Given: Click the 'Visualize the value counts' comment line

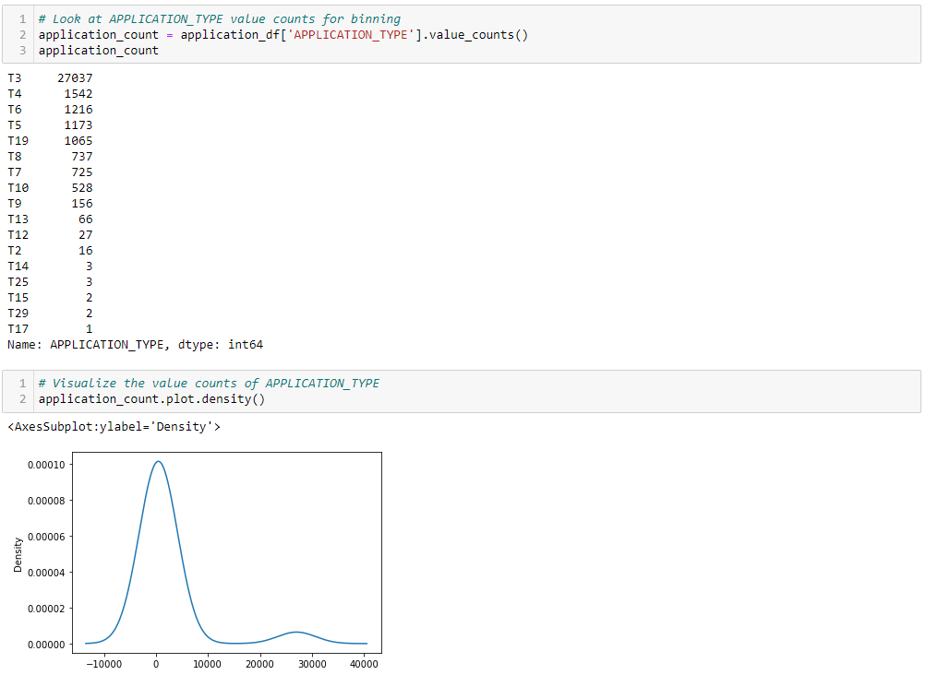Looking at the screenshot, I should [209, 384].
